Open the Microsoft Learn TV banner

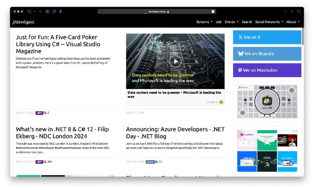click(267, 101)
